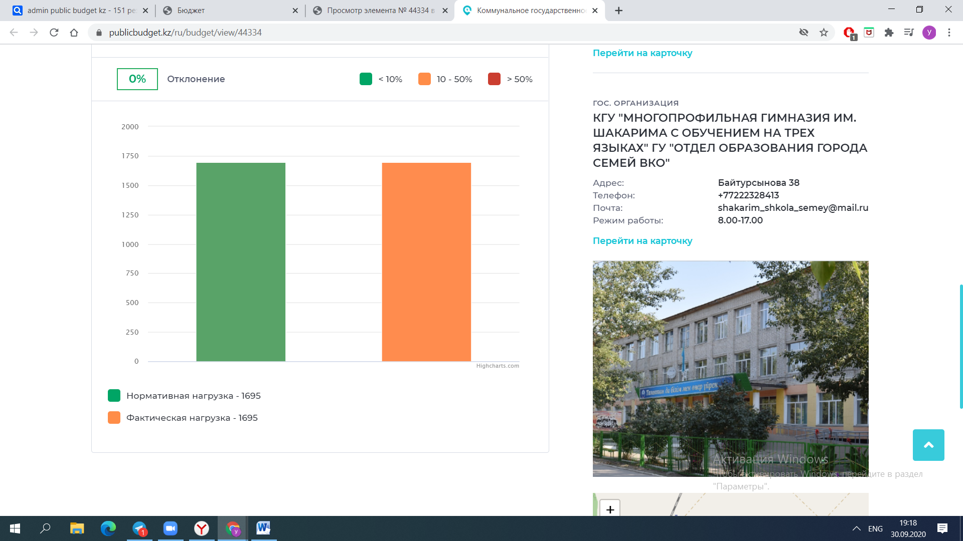Toggle the Нормативная нагрузка legend item
This screenshot has height=541, width=963.
[193, 396]
